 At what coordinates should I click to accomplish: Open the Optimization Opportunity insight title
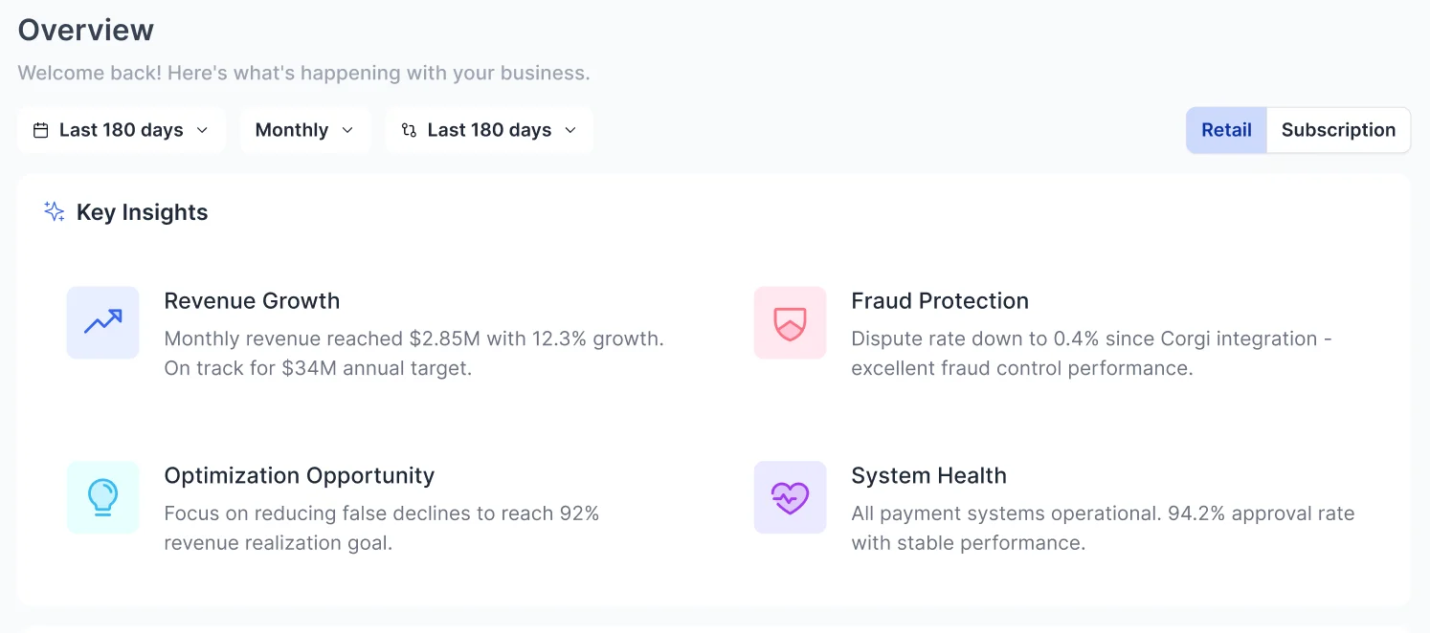pyautogui.click(x=299, y=475)
